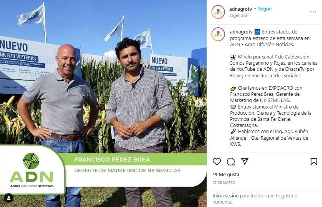Open the Argentina location link

(238, 15)
